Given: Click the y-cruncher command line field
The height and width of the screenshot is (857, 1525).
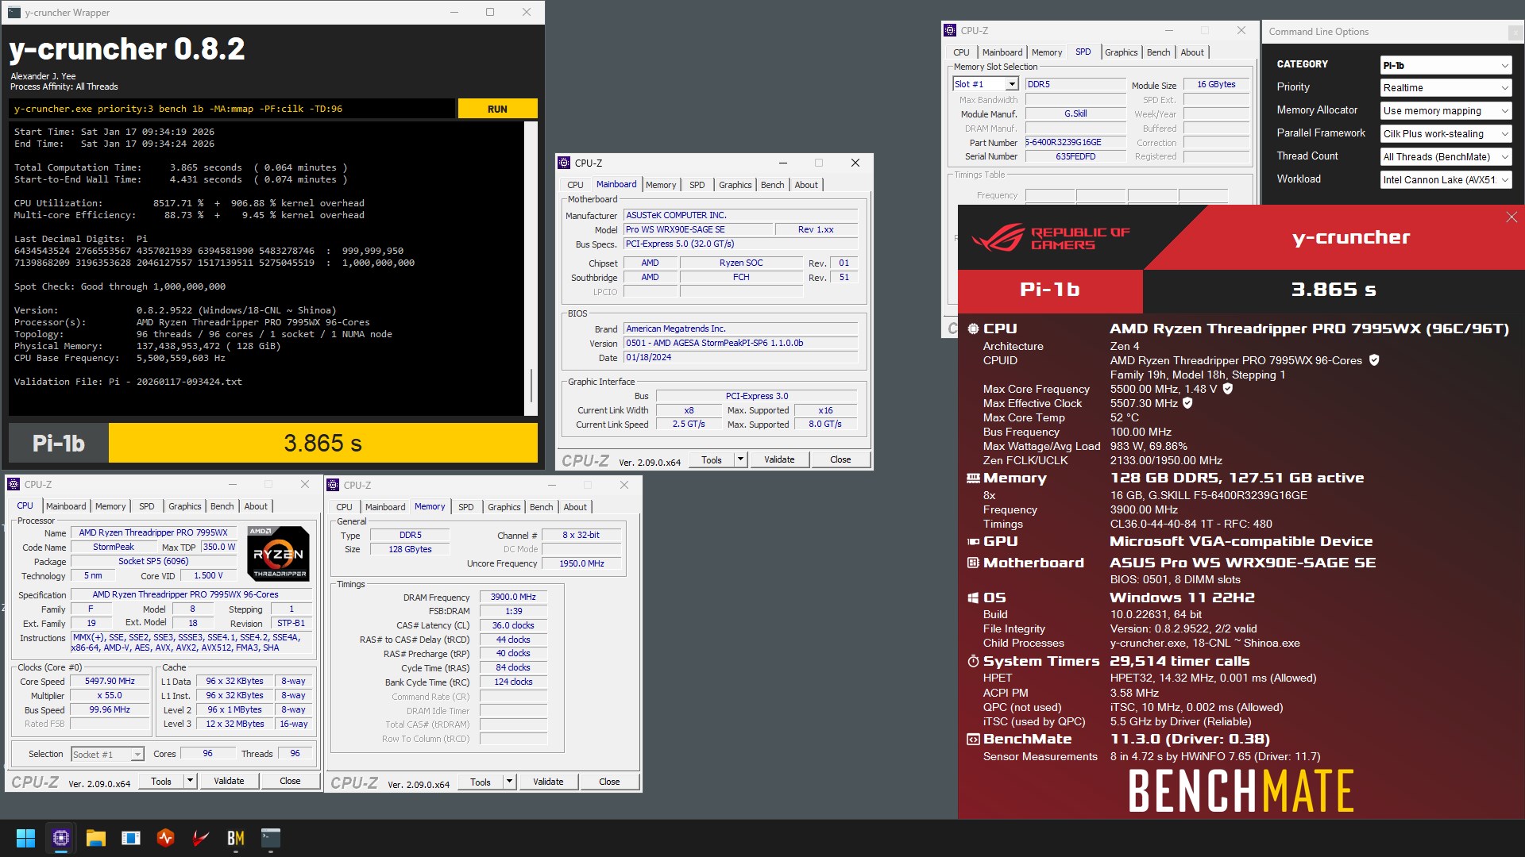Looking at the screenshot, I should click(232, 109).
